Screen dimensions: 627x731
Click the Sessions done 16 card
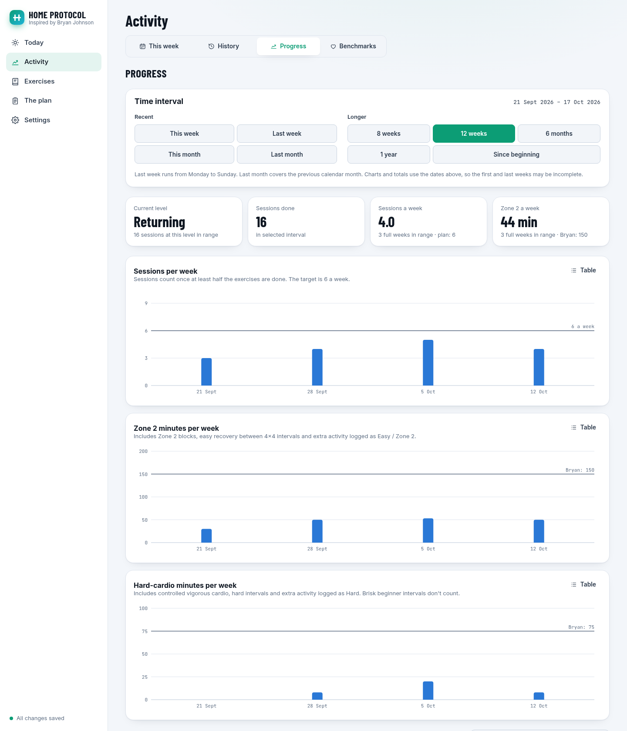click(306, 221)
